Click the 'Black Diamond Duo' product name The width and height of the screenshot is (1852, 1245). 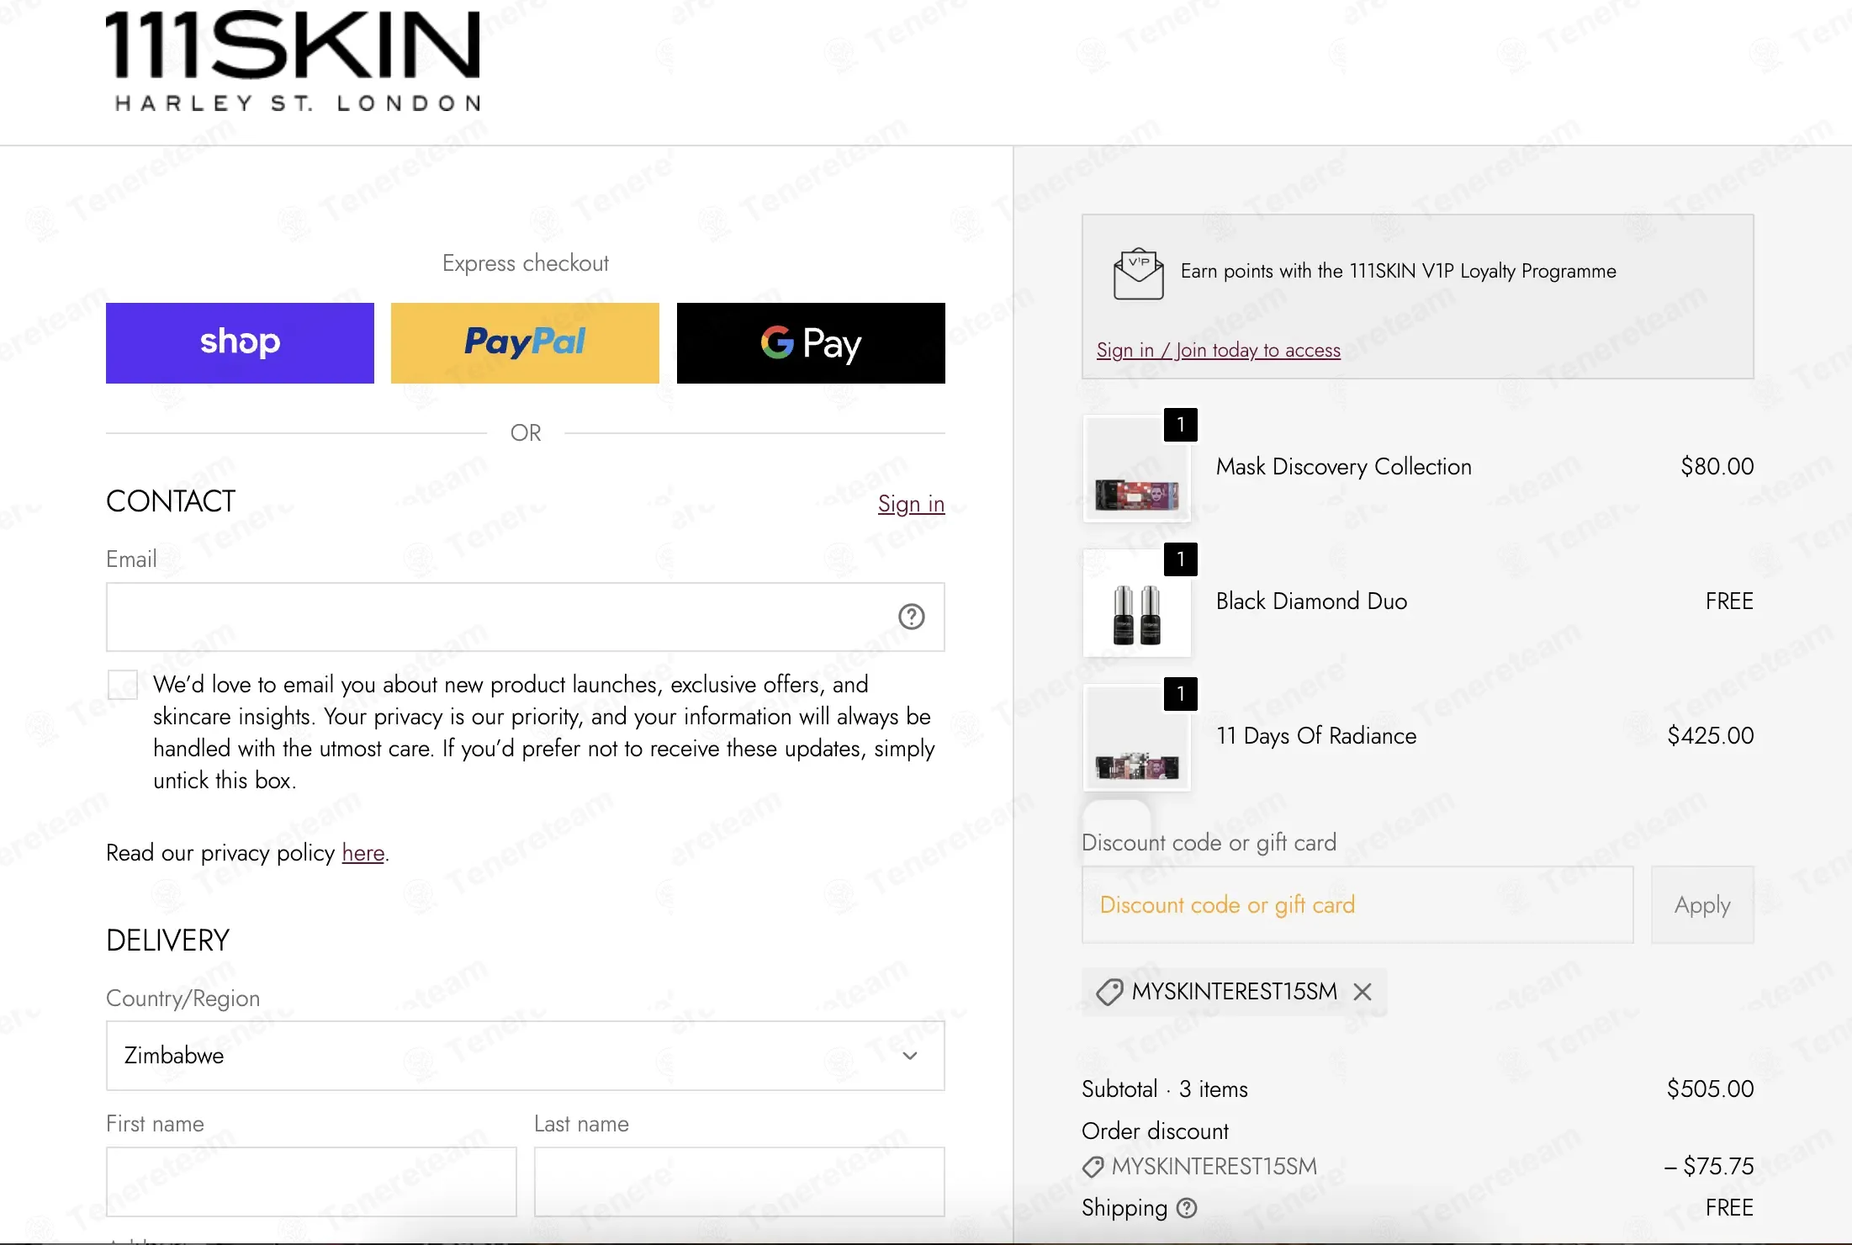click(x=1311, y=601)
